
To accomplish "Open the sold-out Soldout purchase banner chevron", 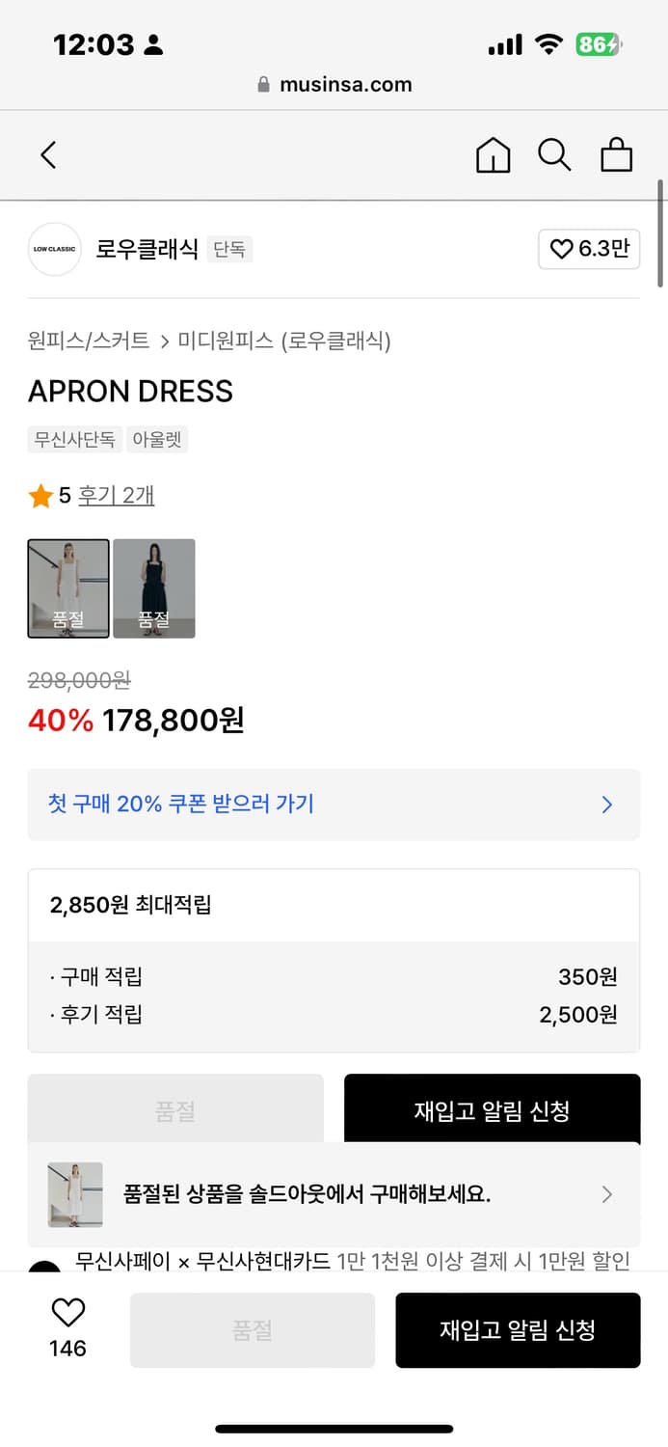I will (x=606, y=1194).
